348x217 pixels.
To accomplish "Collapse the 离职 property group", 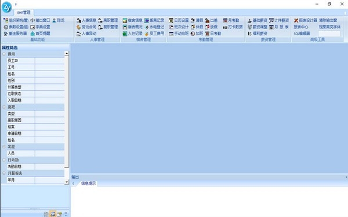I will [4, 107].
